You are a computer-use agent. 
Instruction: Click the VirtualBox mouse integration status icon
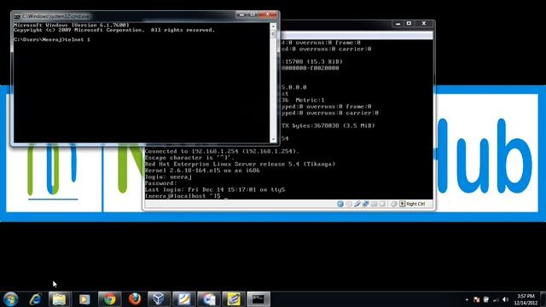pos(393,204)
